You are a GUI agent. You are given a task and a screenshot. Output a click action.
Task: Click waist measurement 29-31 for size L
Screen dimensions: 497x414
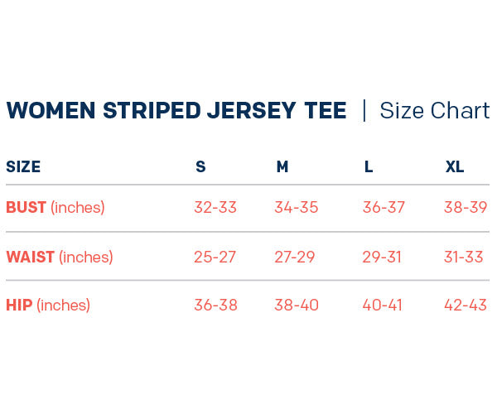click(382, 257)
